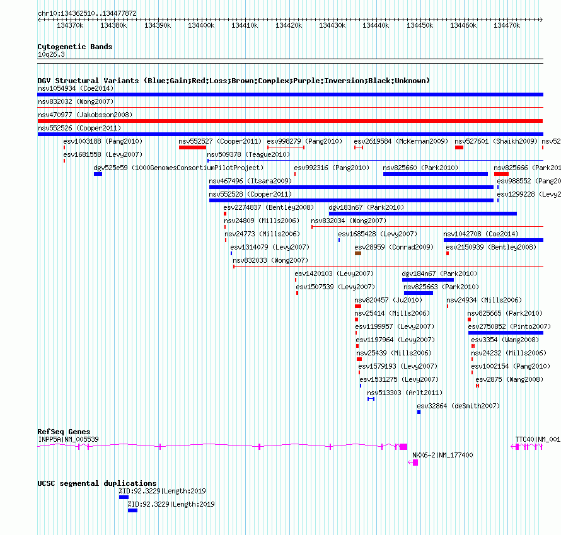Select esv1199957 (Levy2007) variant label
This screenshot has width=561, height=535.
395,326
